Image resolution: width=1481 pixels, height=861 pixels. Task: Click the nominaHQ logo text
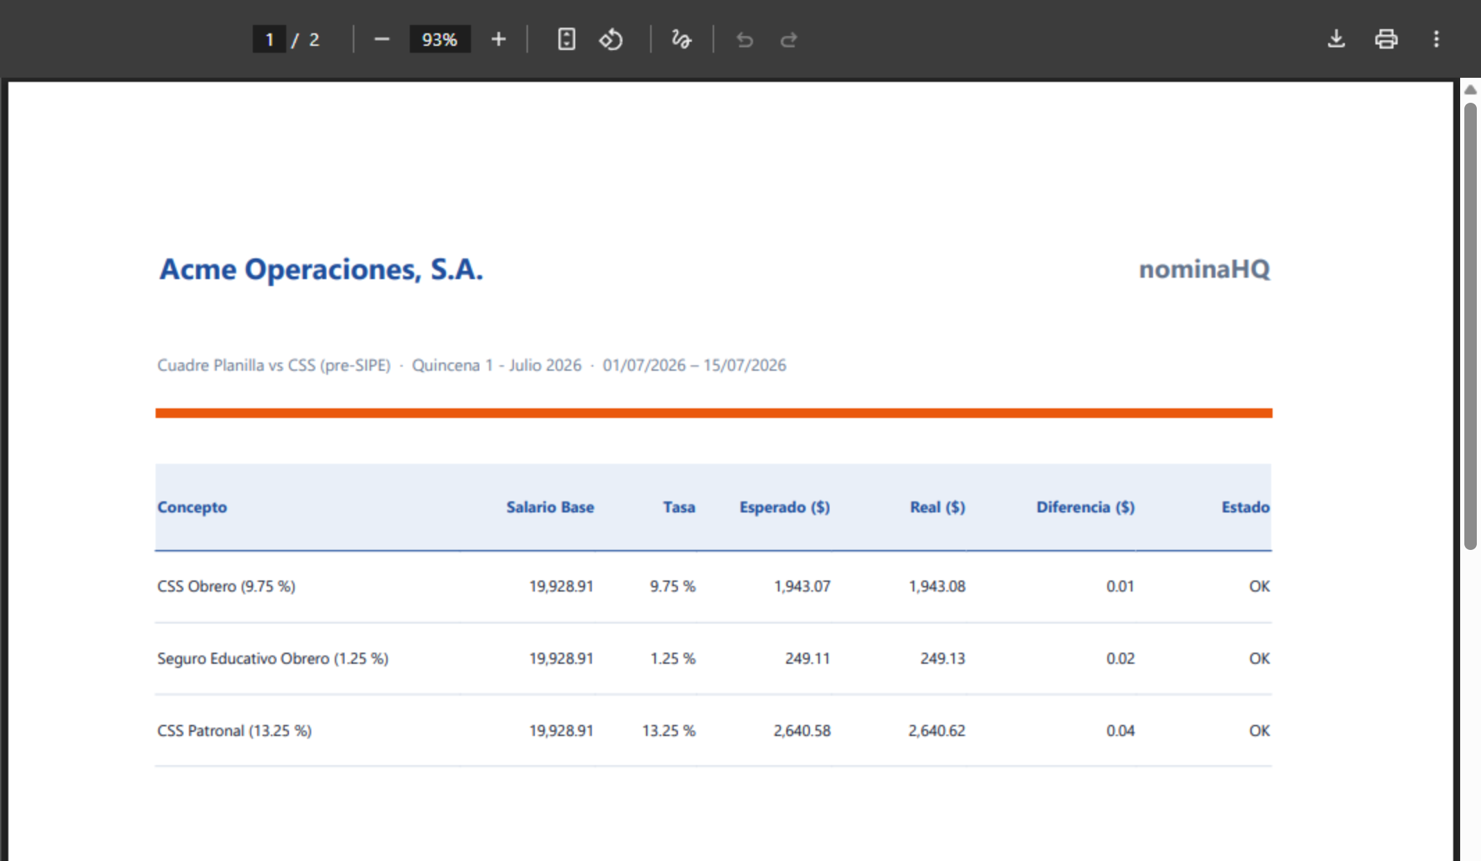coord(1205,269)
